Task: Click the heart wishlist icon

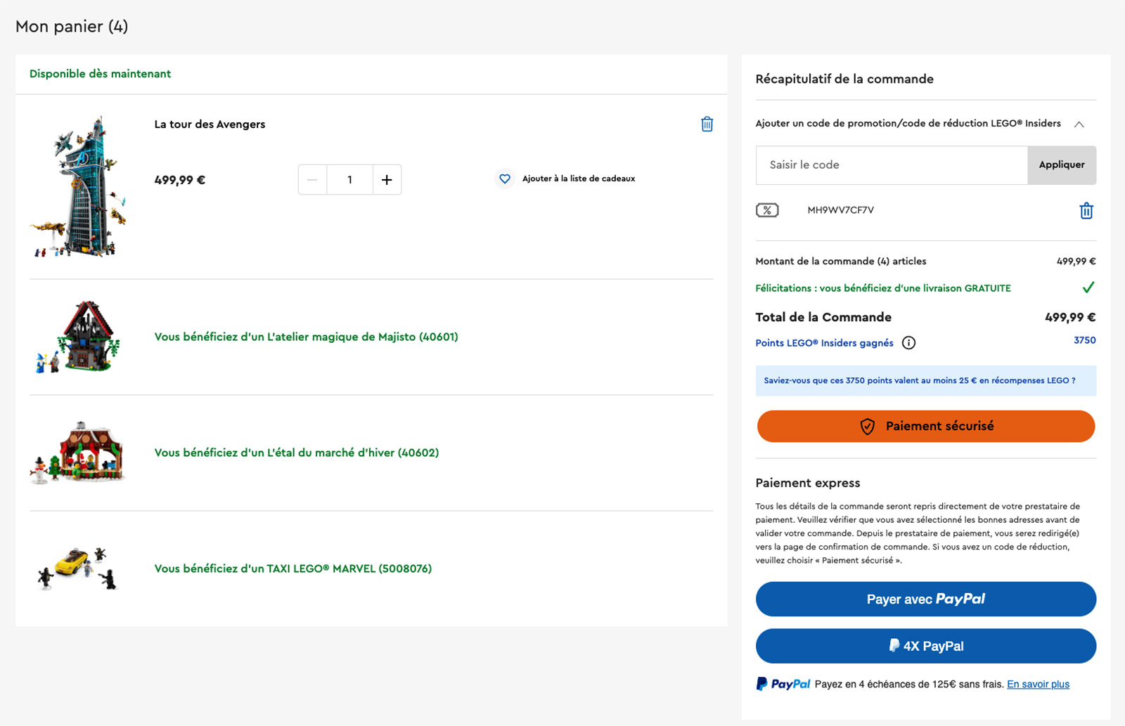Action: (x=504, y=179)
